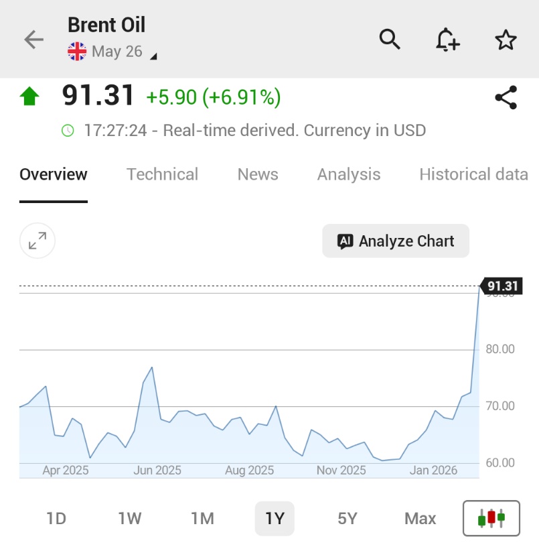Share the quote using the share icon
The height and width of the screenshot is (557, 539).
507,97
